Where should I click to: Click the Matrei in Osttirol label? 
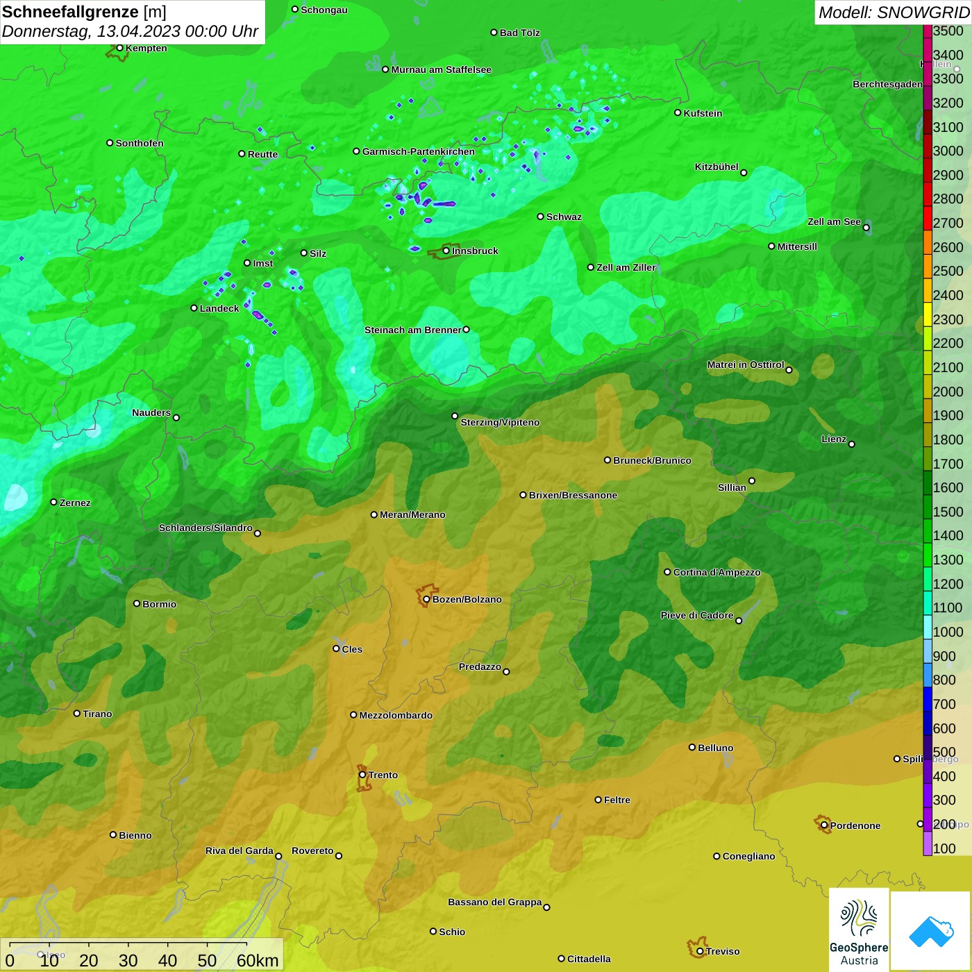click(x=746, y=364)
